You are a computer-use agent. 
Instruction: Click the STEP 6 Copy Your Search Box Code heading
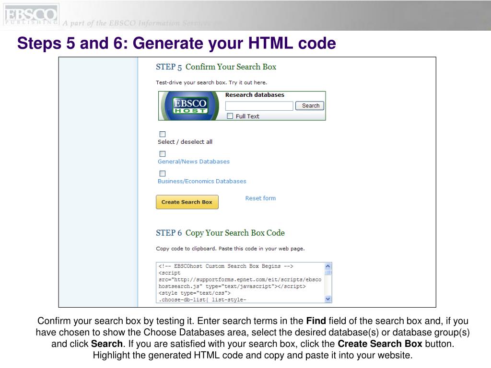[x=221, y=233]
